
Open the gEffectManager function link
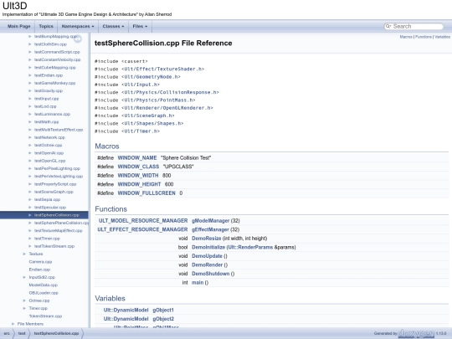210,229
